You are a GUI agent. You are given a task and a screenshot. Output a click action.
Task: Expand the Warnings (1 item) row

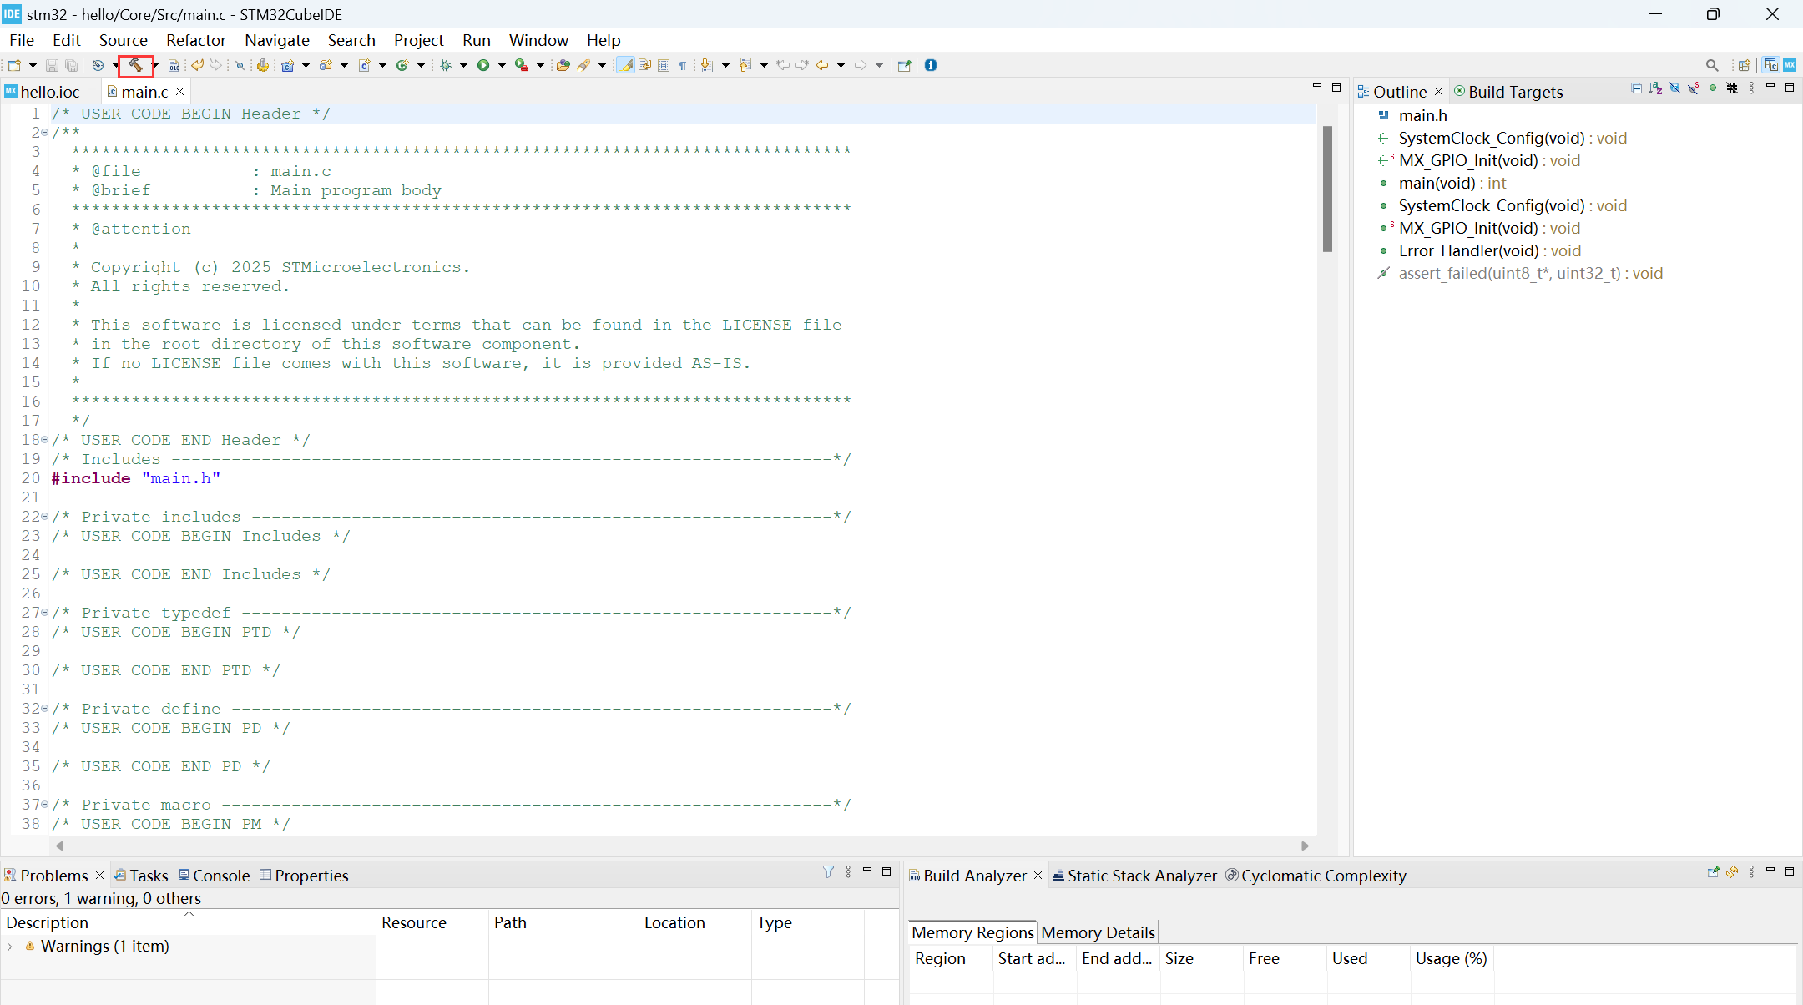point(10,946)
